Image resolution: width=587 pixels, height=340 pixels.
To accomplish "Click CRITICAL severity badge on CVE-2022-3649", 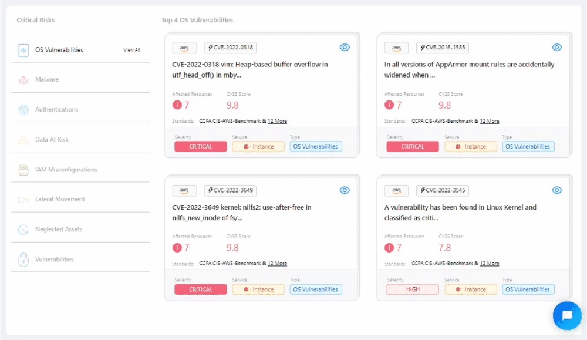I will point(201,289).
